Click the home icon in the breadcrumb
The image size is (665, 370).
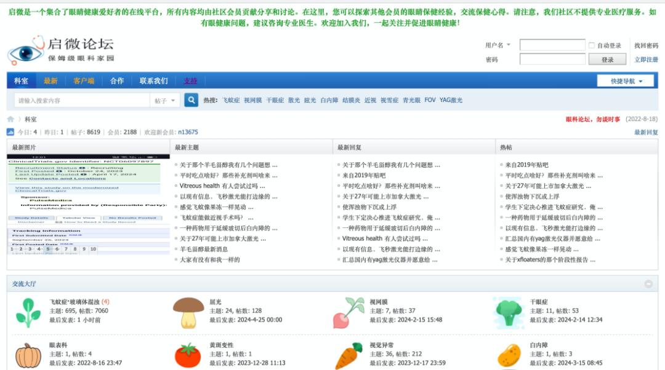click(x=10, y=119)
